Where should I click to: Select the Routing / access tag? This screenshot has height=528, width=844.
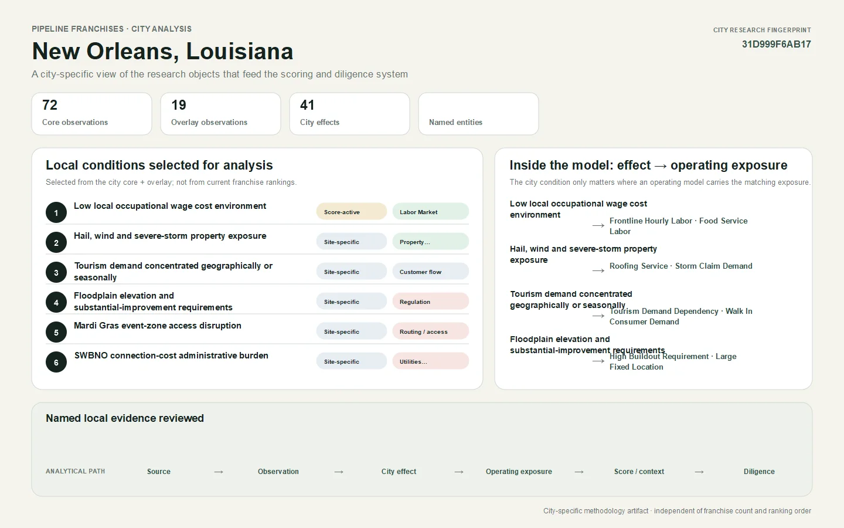(x=431, y=331)
